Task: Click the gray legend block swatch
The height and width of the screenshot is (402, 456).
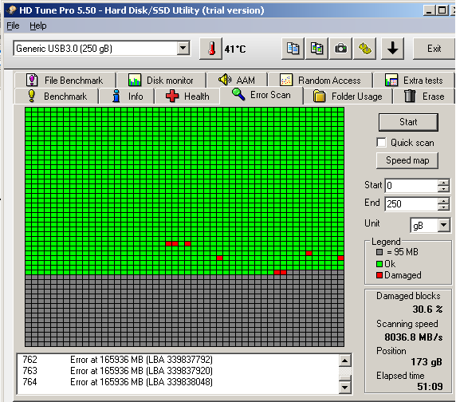Action: tap(379, 252)
